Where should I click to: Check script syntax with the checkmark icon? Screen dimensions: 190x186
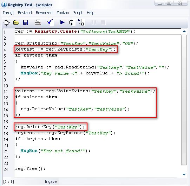tap(50, 22)
